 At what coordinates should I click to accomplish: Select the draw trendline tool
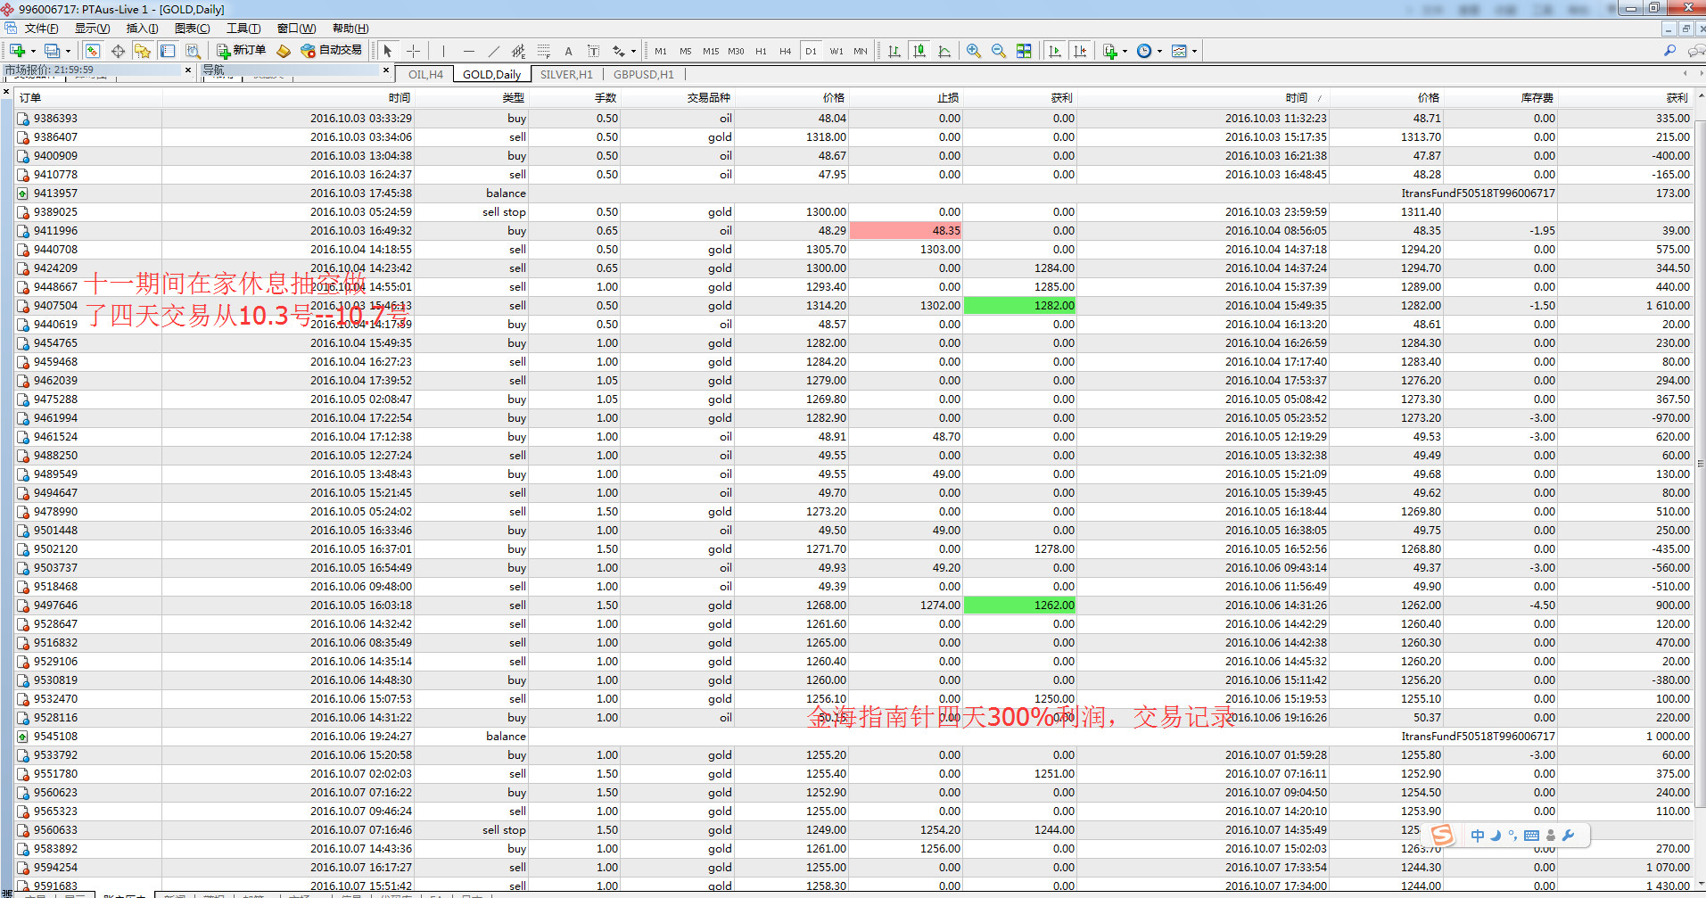pos(494,51)
